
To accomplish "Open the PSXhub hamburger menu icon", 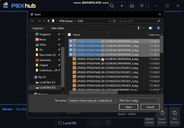I will [142, 6].
